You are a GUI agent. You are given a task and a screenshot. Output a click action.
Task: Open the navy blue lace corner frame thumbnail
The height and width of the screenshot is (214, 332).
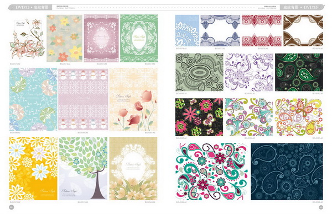pos(220,30)
